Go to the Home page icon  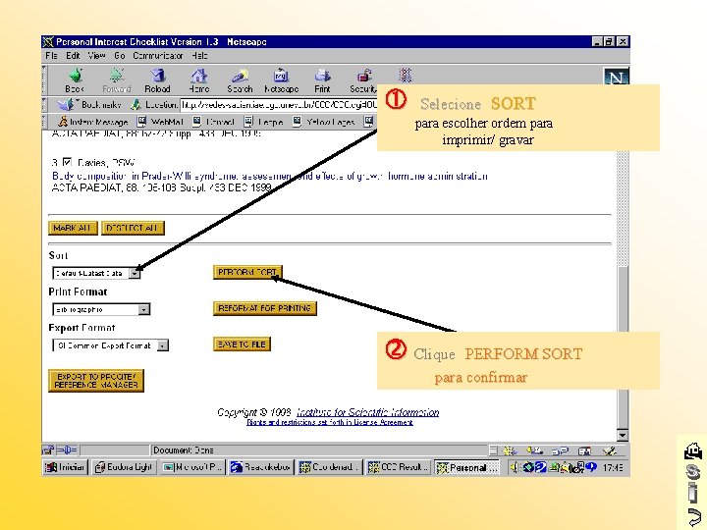click(x=198, y=80)
